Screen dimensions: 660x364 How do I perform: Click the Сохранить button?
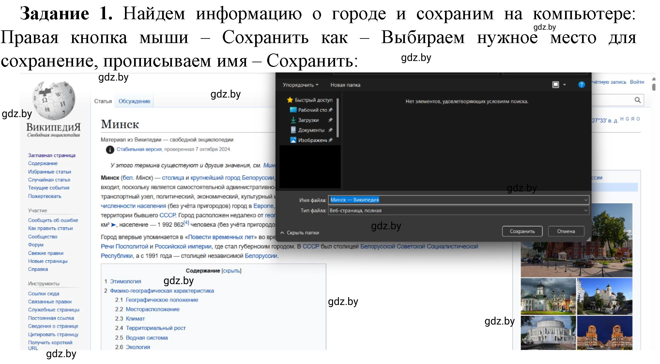tap(522, 231)
